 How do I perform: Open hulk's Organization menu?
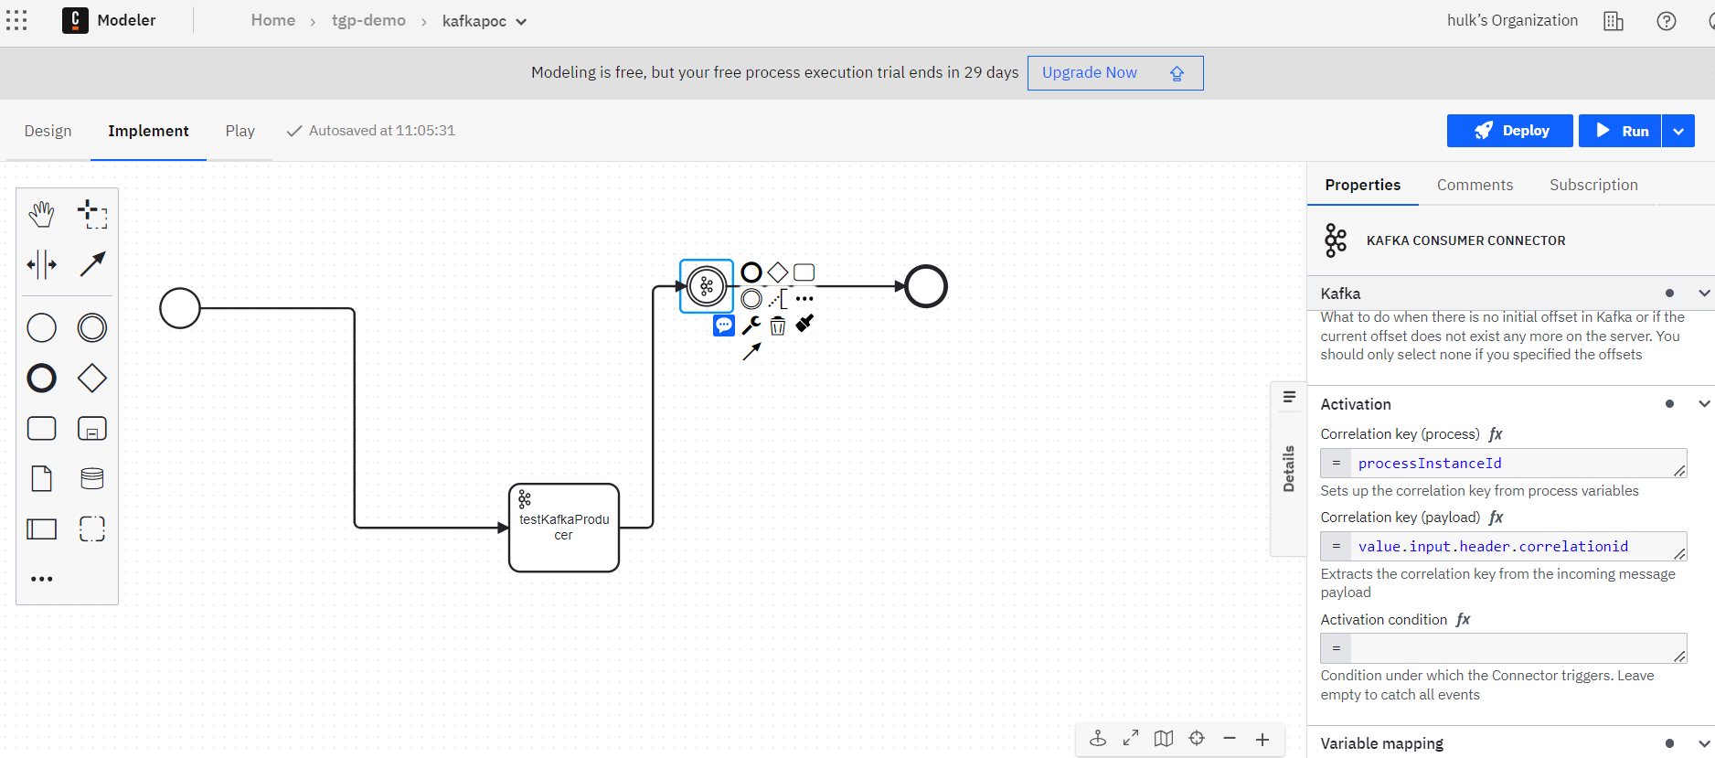point(1512,20)
